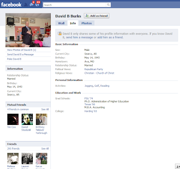Image resolution: width=180 pixels, height=169 pixels.
Task: Open the notifications globe icon
Action: (x=38, y=4)
